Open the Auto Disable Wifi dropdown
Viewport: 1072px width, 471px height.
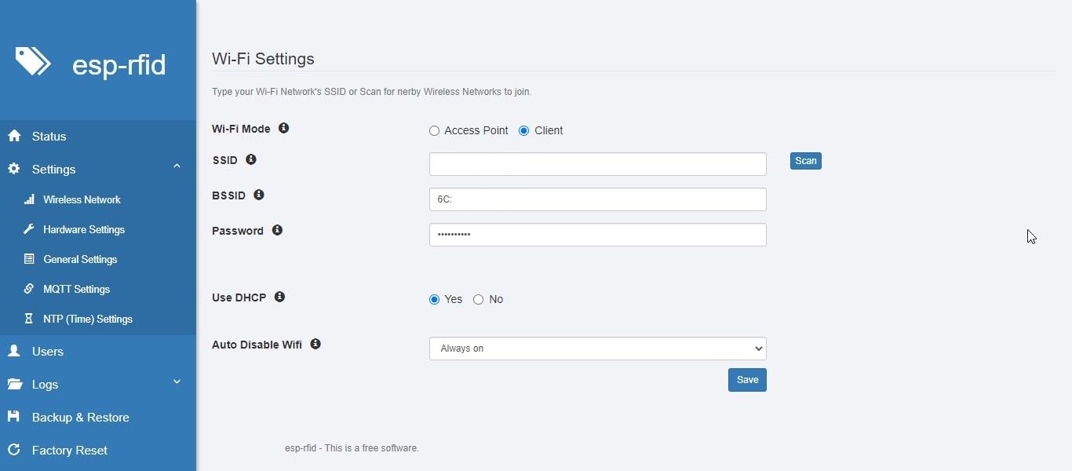pyautogui.click(x=597, y=349)
